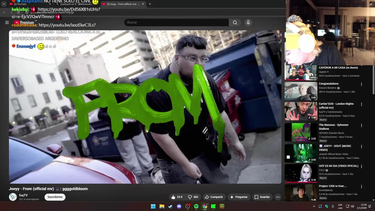This screenshot has width=375, height=211.
Task: Click the HOY ES MI DIA (VIDEO OFICIAL) title
Action: pyautogui.click(x=338, y=166)
